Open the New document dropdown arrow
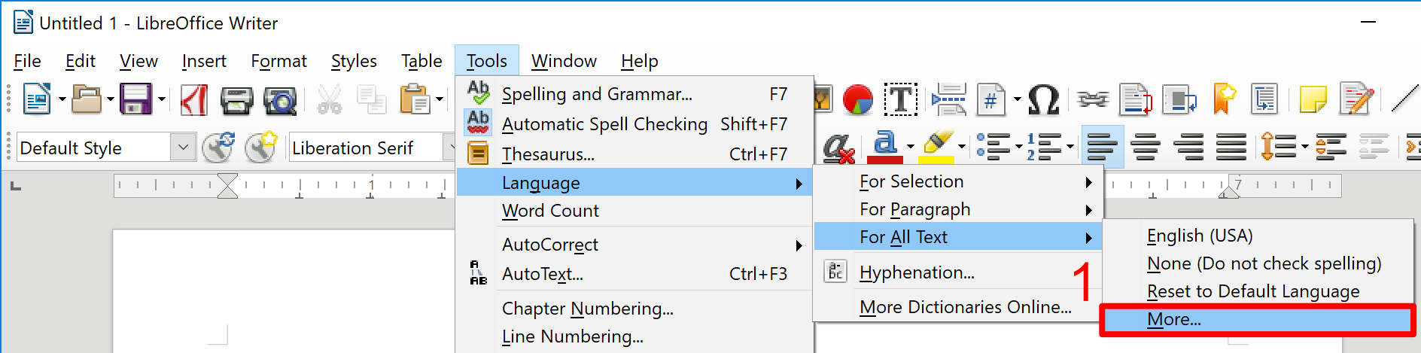1421x353 pixels. [62, 99]
